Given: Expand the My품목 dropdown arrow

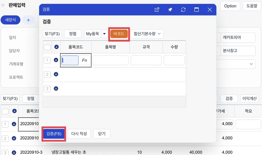Looking at the screenshot, I should (x=105, y=34).
